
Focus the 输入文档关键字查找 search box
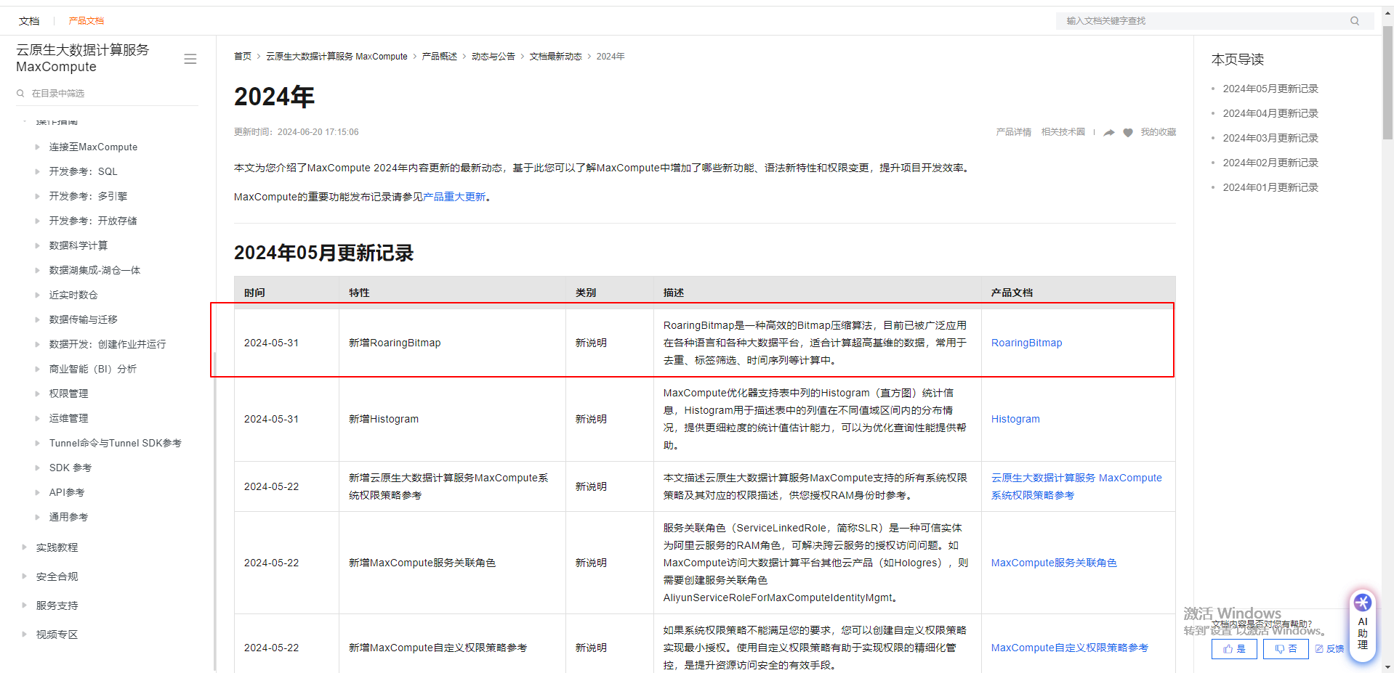pos(1206,21)
